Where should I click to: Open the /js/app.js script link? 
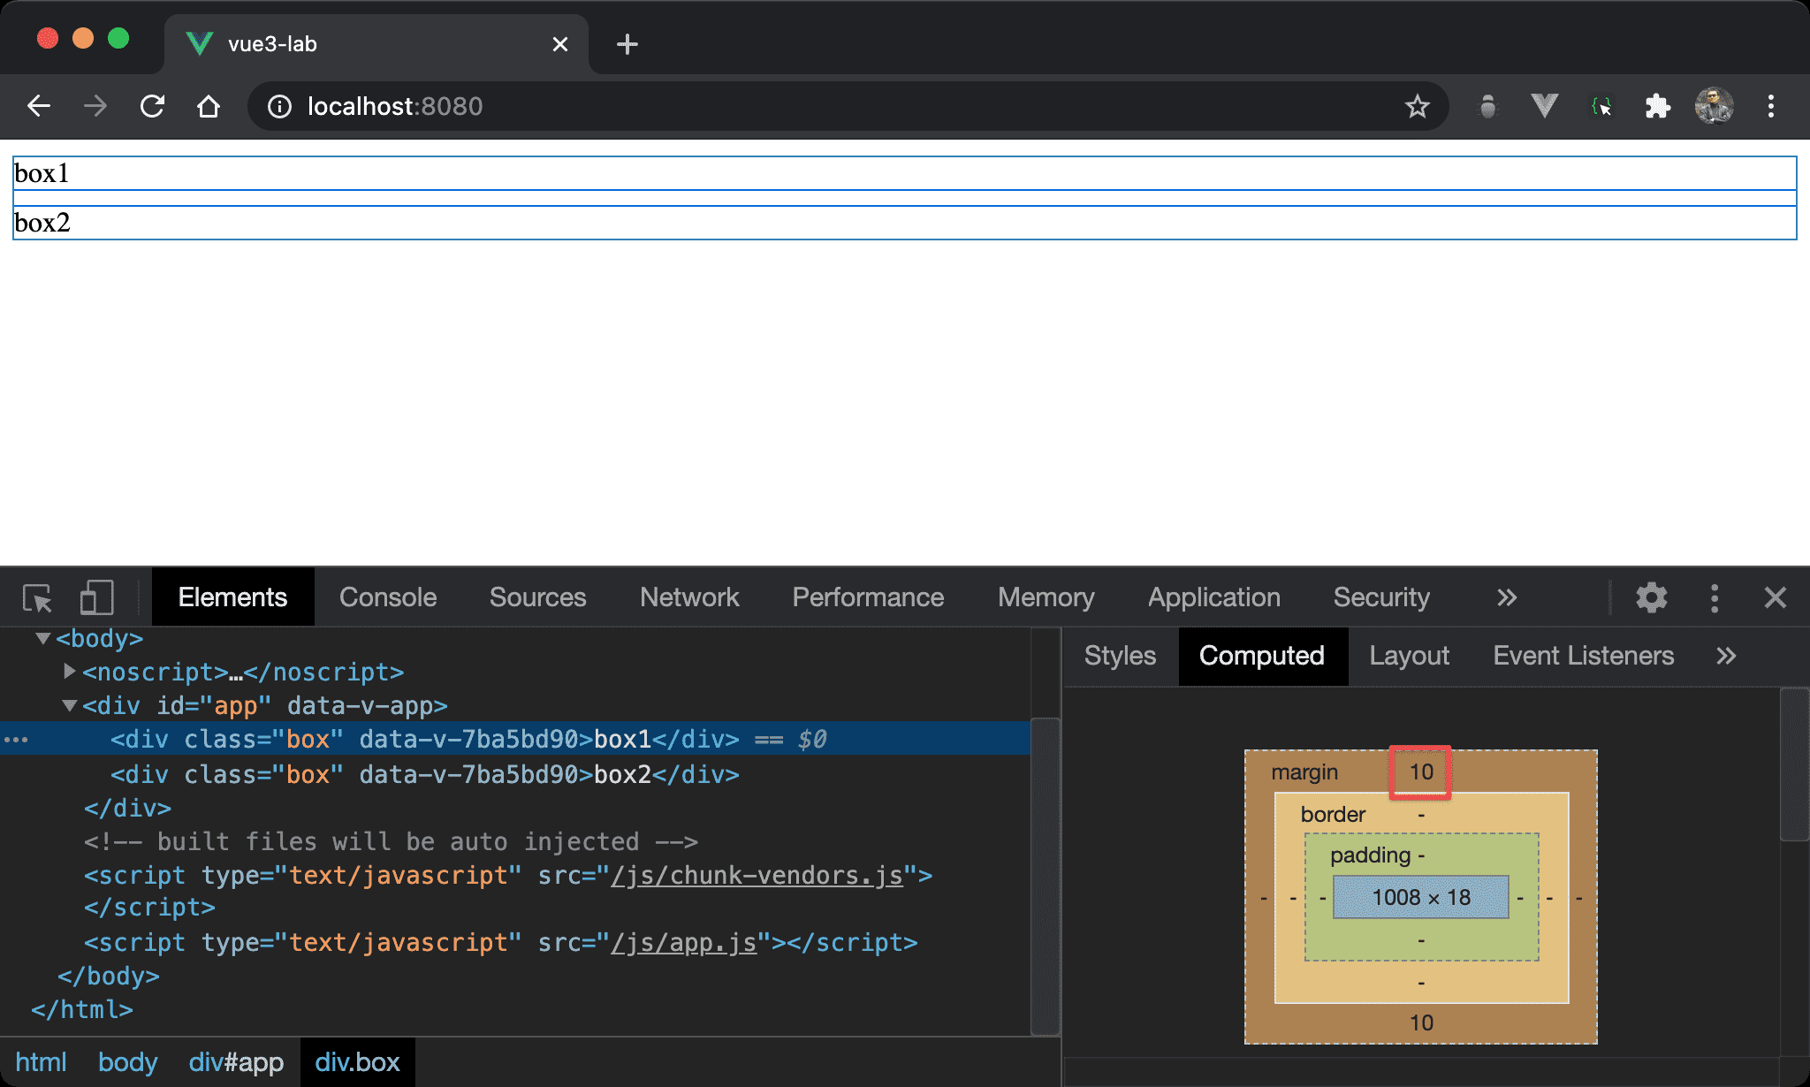coord(684,943)
